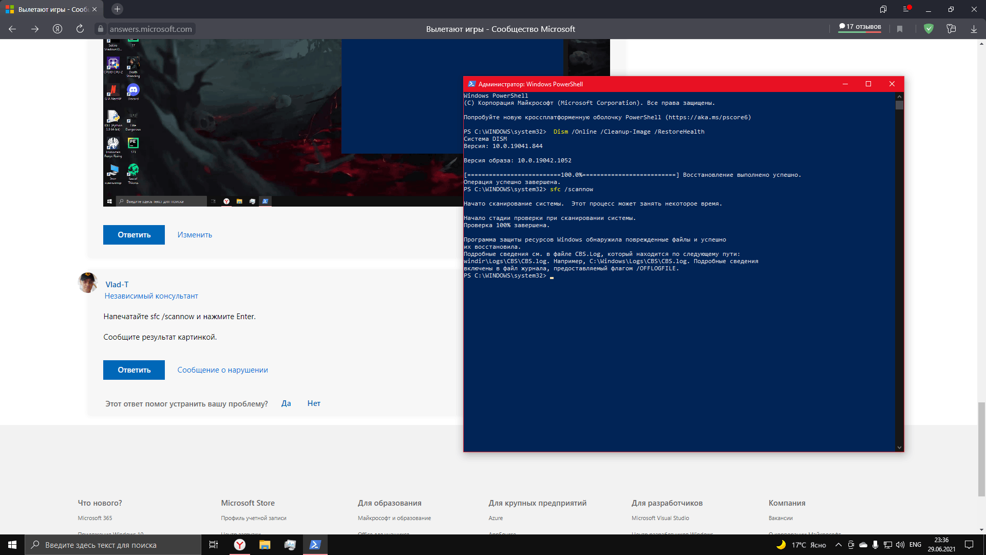Screen dimensions: 986x555
Task: Open 'Microsoft 365' footer link
Action: point(95,518)
